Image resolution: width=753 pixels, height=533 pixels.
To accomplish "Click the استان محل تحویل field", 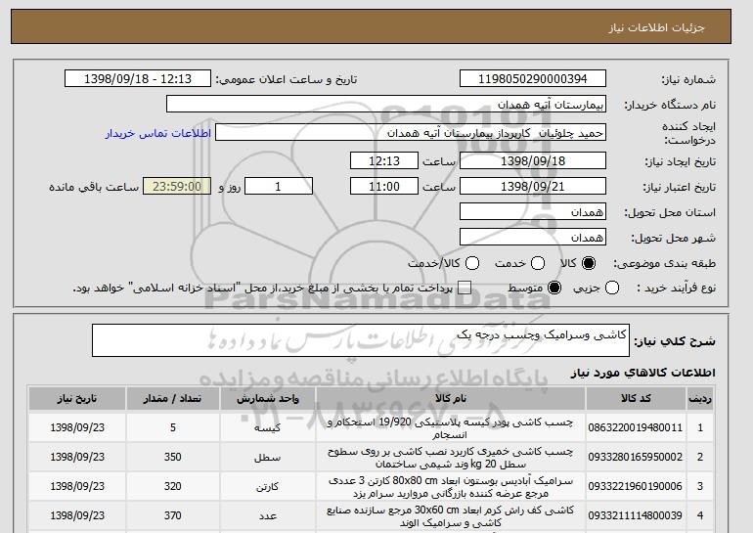I will tap(533, 212).
